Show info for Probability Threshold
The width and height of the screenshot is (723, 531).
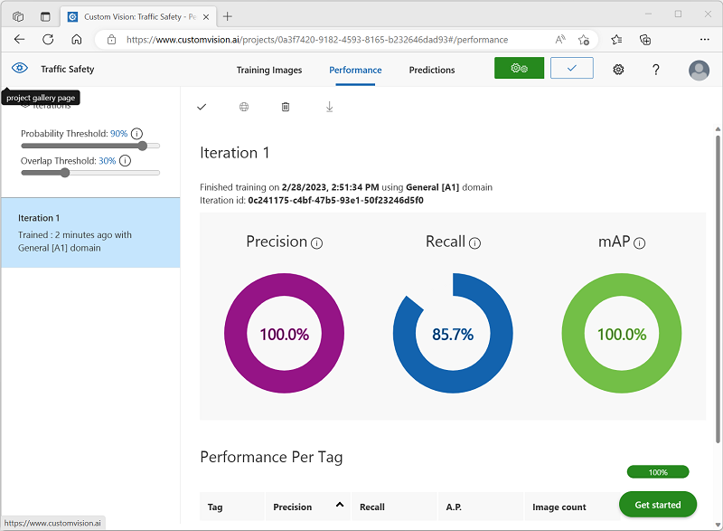[137, 133]
